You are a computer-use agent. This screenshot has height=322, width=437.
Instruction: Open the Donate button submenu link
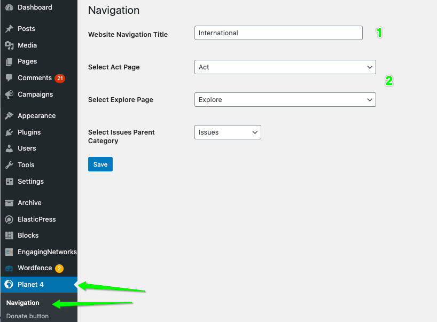point(27,316)
